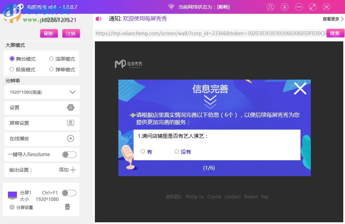Viewport: 345px width, 224px height.
Task: Click the URL address input field
Action: point(207,33)
